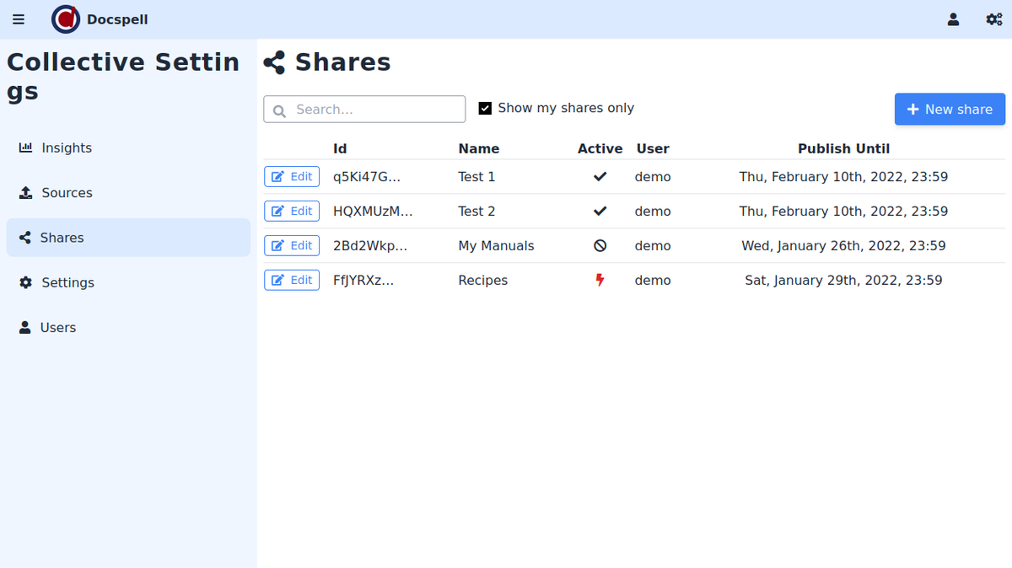Select Shares in the sidebar
The height and width of the screenshot is (568, 1012).
(x=62, y=238)
